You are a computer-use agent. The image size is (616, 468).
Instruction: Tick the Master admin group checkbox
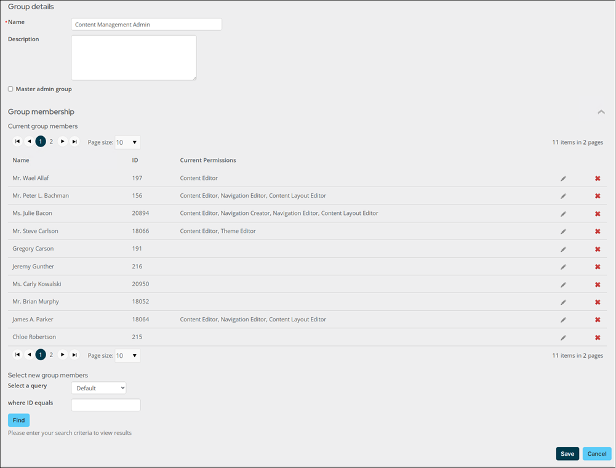pos(10,89)
